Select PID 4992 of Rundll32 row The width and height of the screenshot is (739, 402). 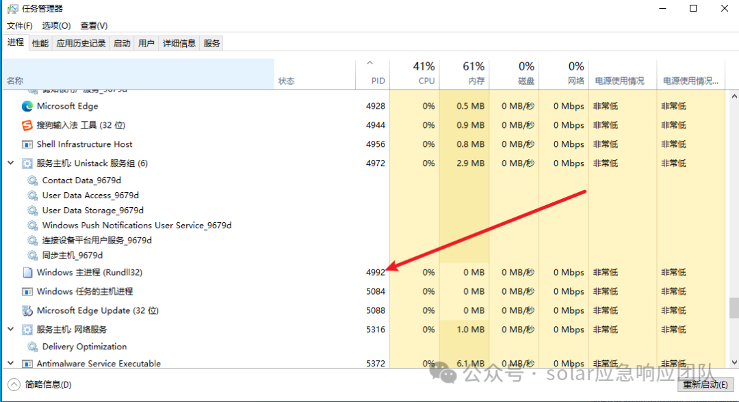pos(375,273)
